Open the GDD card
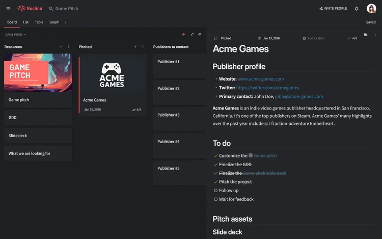Image resolution: width=382 pixels, height=239 pixels. tap(38, 118)
